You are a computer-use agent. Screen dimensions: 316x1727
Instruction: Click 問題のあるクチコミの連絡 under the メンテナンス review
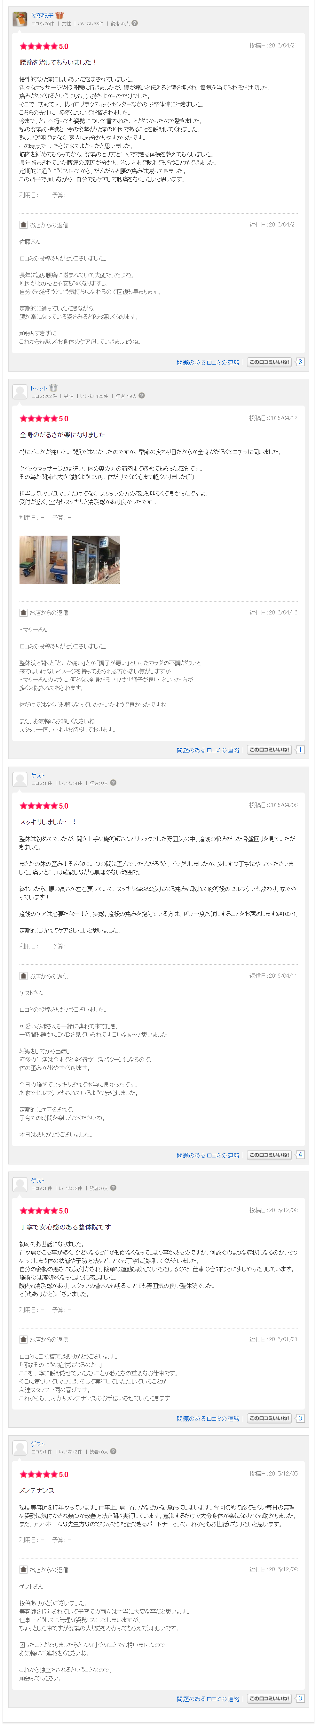[208, 1699]
